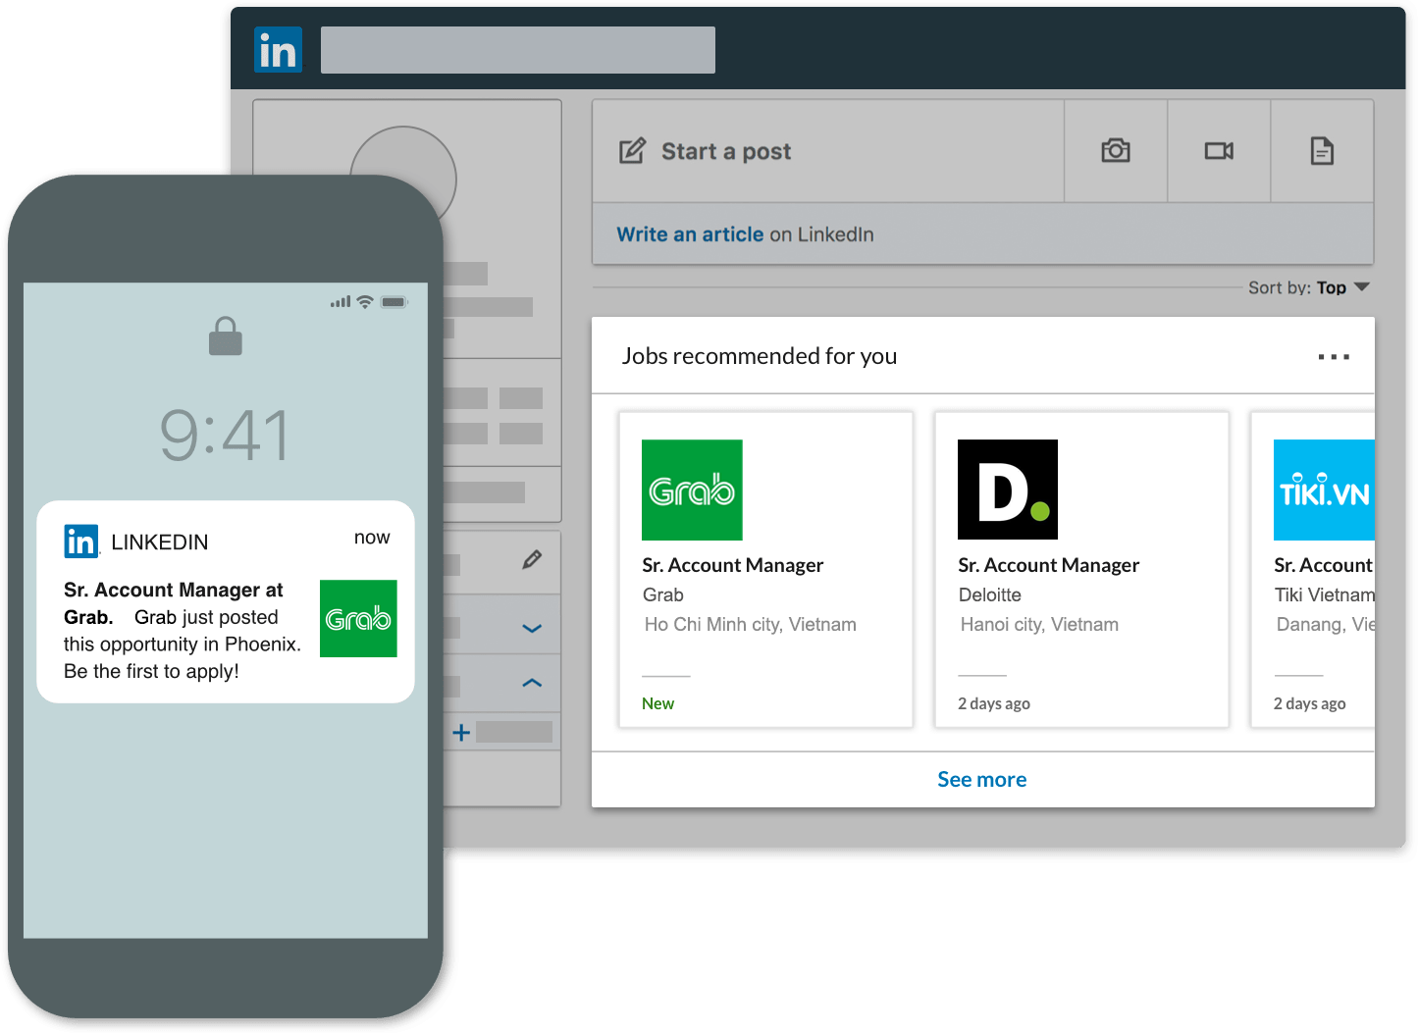Click the search bar in the top navigation
1418x1033 pixels.
tap(518, 49)
